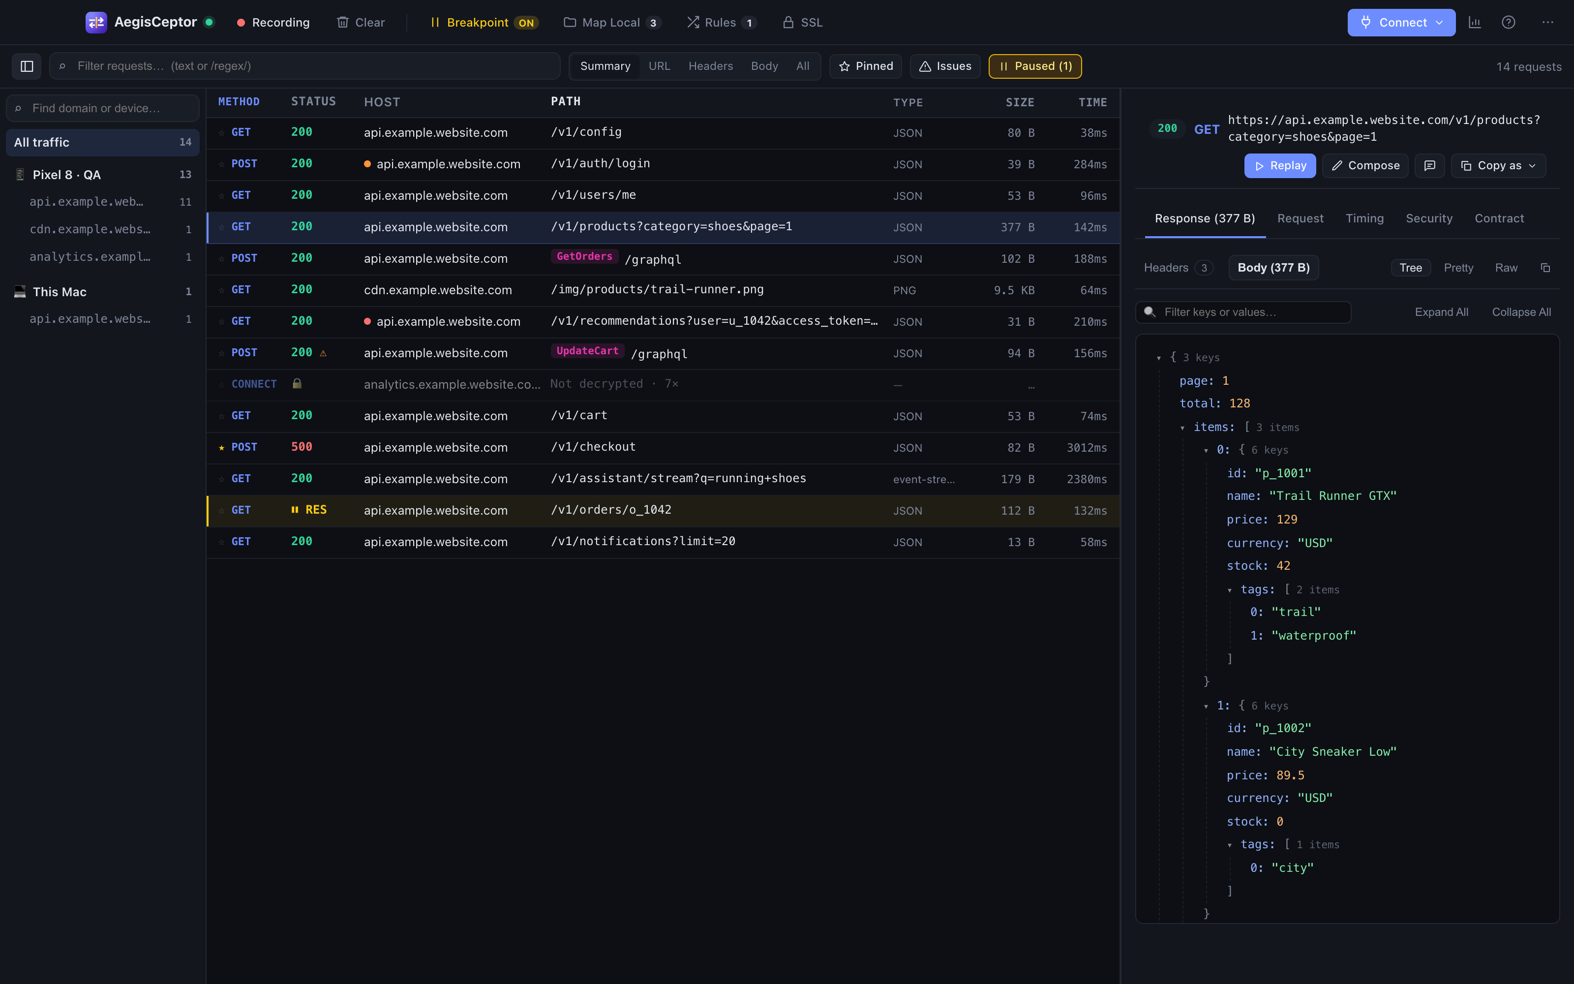1574x984 pixels.
Task: Select analytics.exampl… domain in sidebar
Action: (x=103, y=256)
